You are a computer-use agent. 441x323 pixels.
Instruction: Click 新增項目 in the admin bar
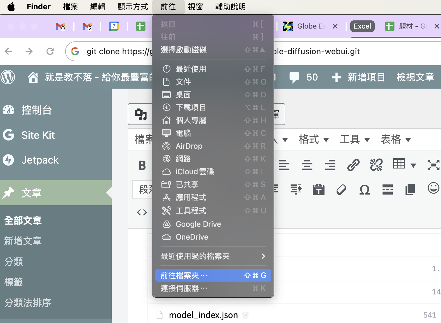tap(358, 77)
